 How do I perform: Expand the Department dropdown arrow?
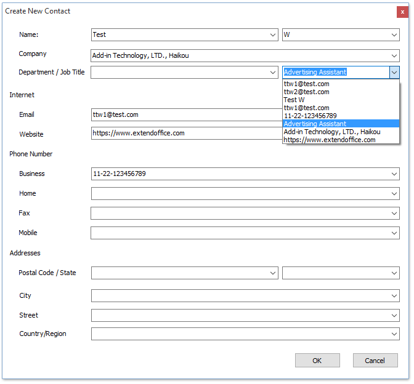pos(273,73)
